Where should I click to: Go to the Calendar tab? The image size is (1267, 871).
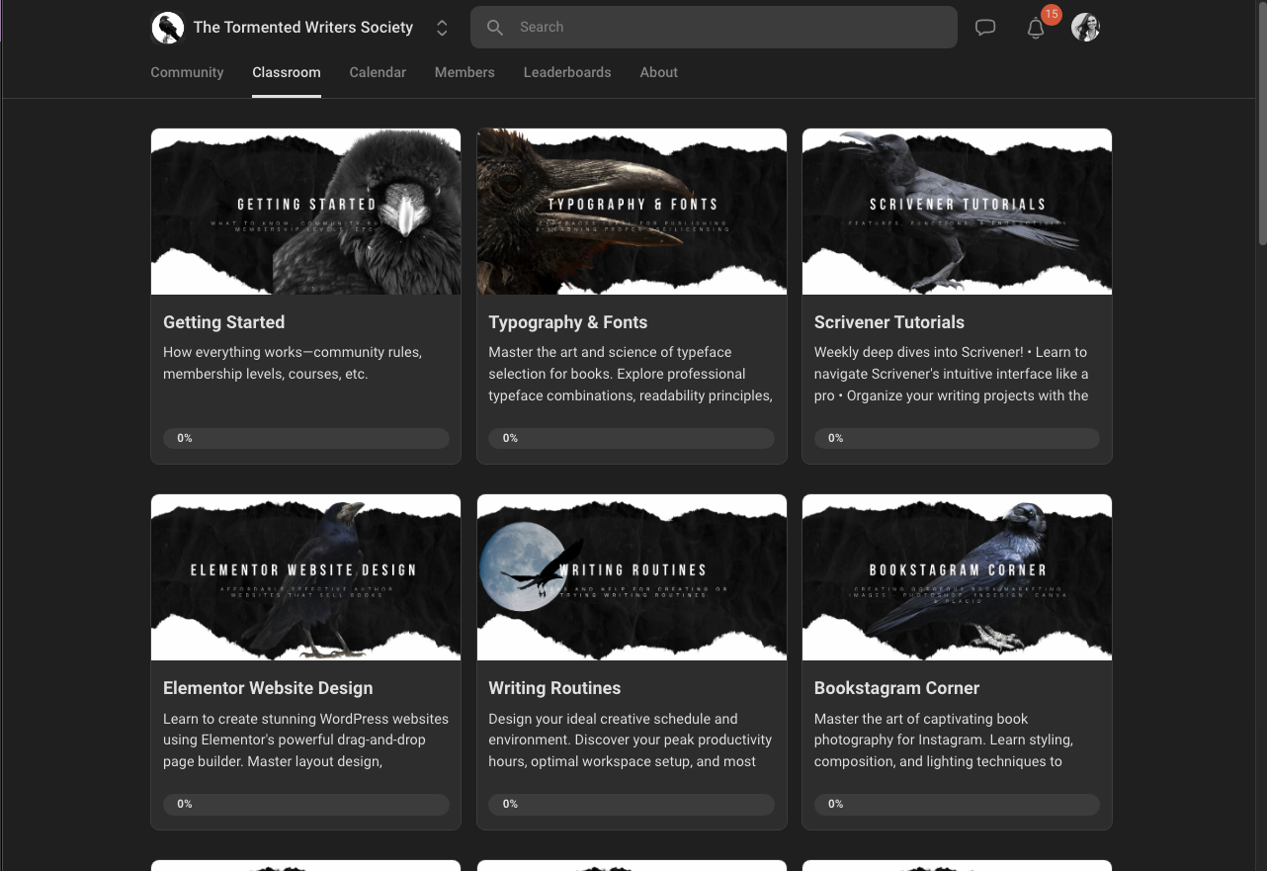pos(378,72)
